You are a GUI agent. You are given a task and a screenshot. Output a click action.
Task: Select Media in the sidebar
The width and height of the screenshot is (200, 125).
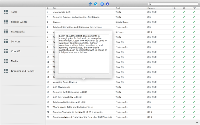pos(14,61)
